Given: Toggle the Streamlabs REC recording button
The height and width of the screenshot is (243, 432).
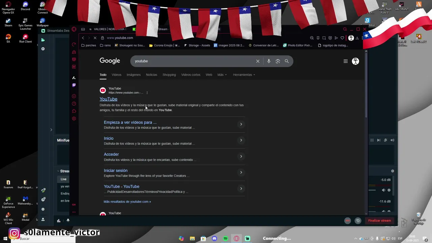Looking at the screenshot, I should click(348, 221).
